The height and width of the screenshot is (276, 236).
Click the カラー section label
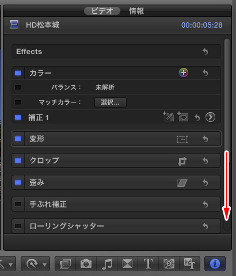click(x=40, y=73)
